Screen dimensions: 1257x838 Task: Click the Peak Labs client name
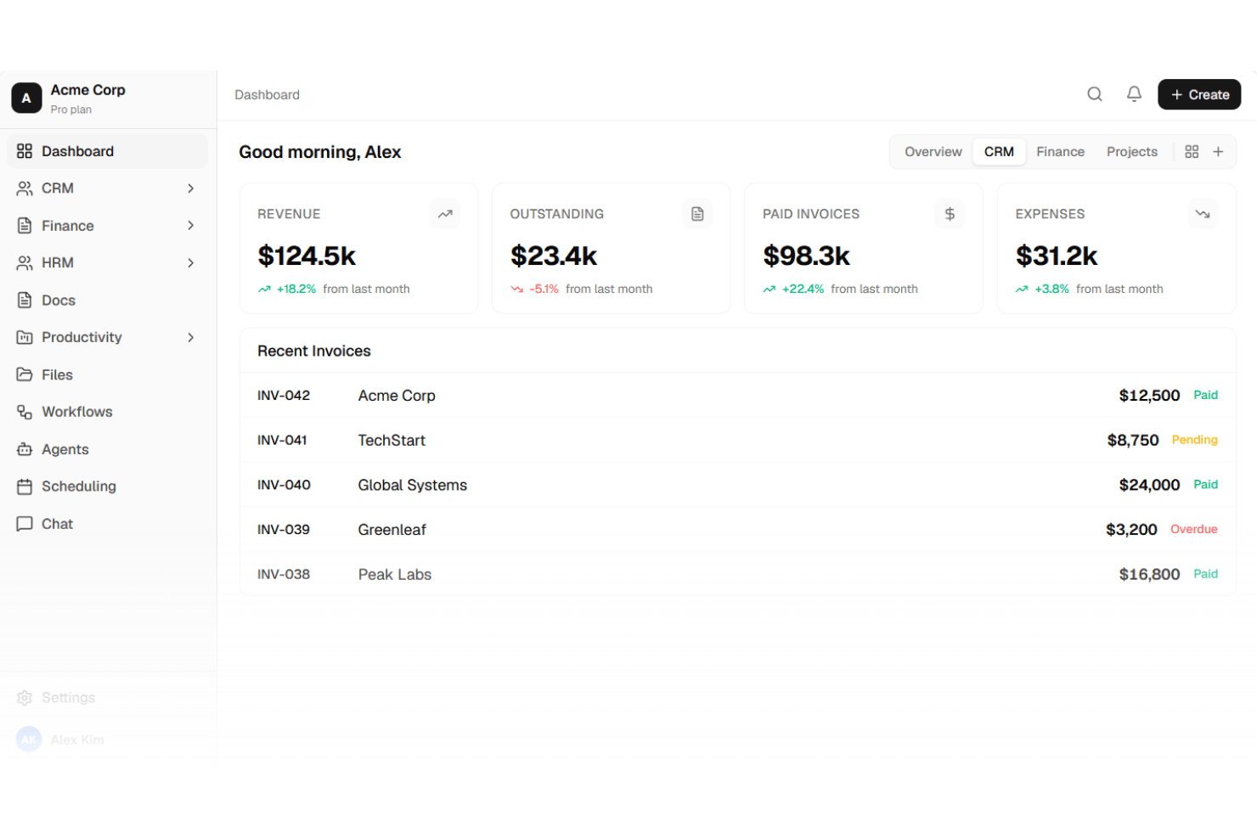[395, 575]
